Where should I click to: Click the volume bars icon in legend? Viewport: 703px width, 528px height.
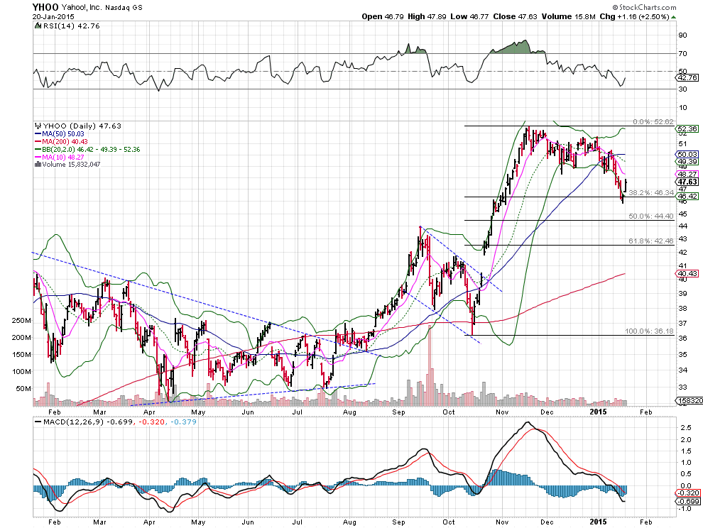38,165
